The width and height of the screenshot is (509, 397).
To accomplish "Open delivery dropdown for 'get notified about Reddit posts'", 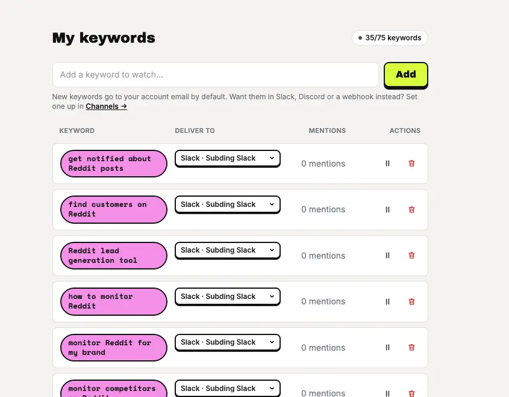I will click(228, 158).
